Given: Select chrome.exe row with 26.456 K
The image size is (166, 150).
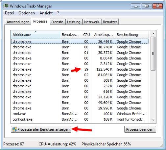Looking at the screenshot, I should pos(80,42).
